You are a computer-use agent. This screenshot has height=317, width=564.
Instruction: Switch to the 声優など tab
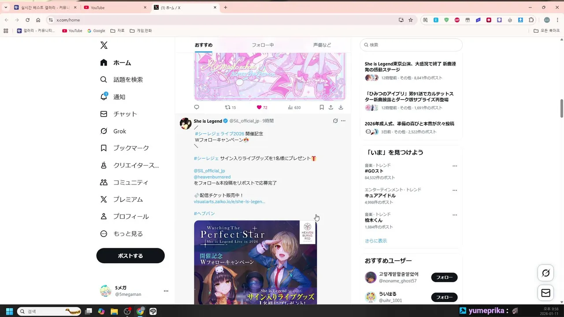tap(322, 45)
